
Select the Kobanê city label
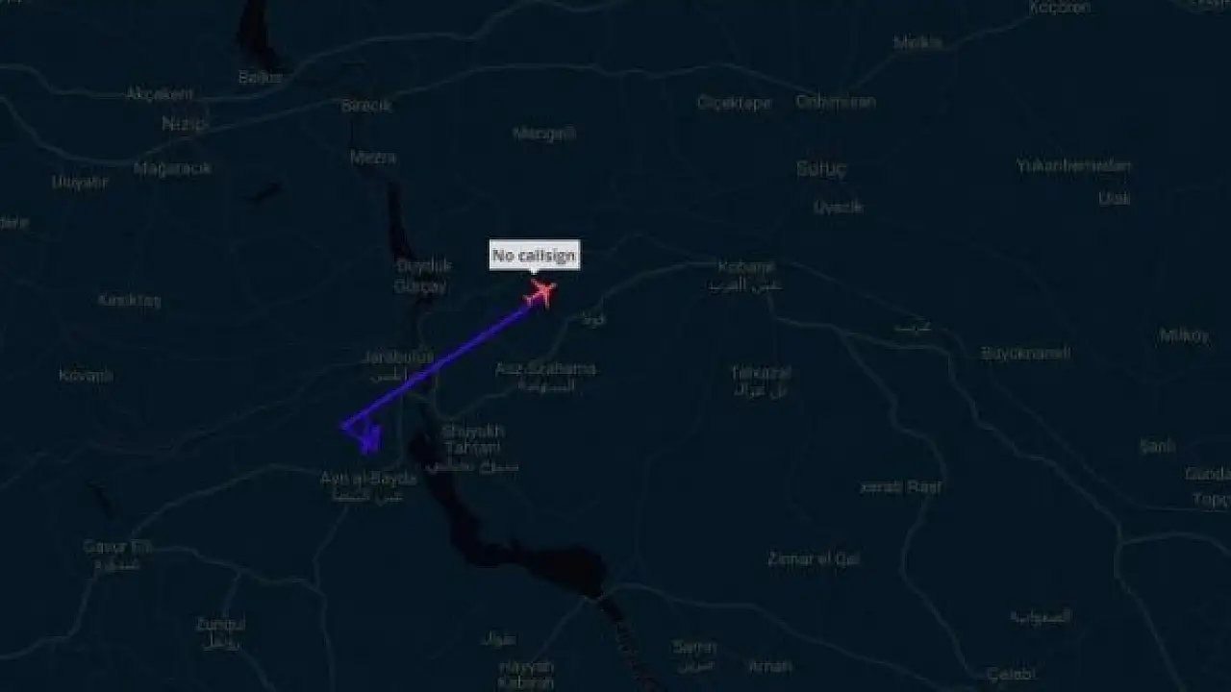point(746,266)
